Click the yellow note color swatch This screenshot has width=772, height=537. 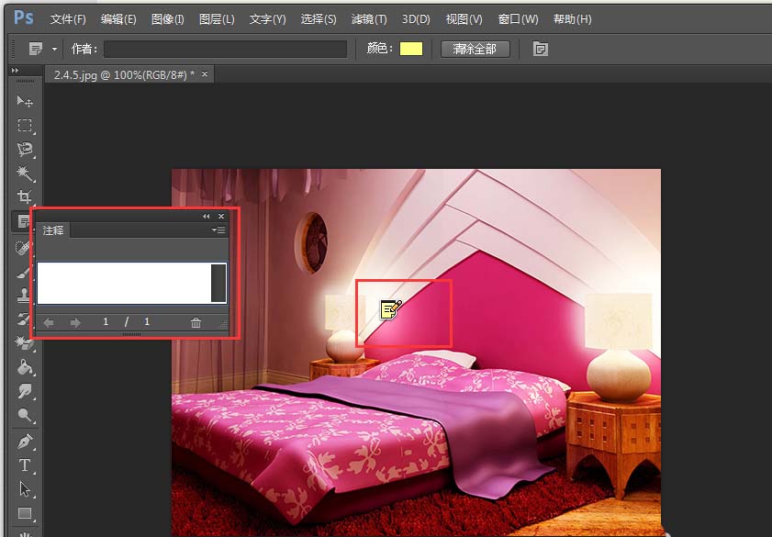[410, 49]
